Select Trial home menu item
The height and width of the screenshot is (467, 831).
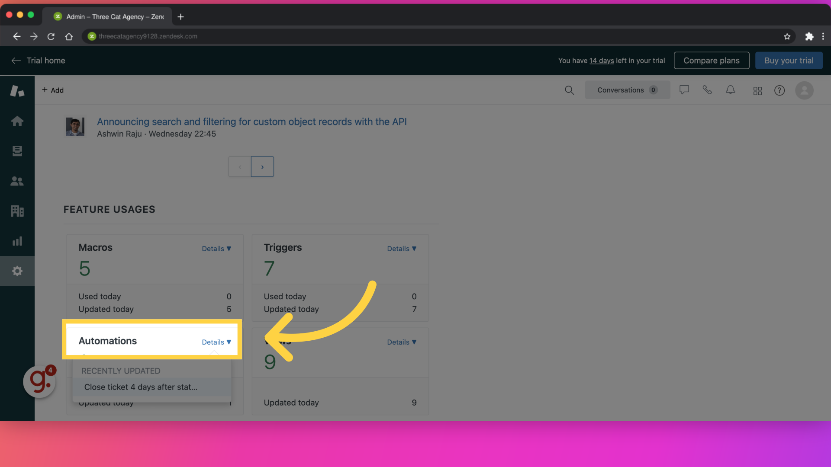45,60
